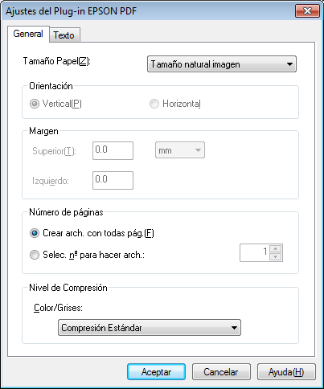The image size is (324, 389).
Task: Choose the Horizontal orientation option
Action: [x=154, y=104]
